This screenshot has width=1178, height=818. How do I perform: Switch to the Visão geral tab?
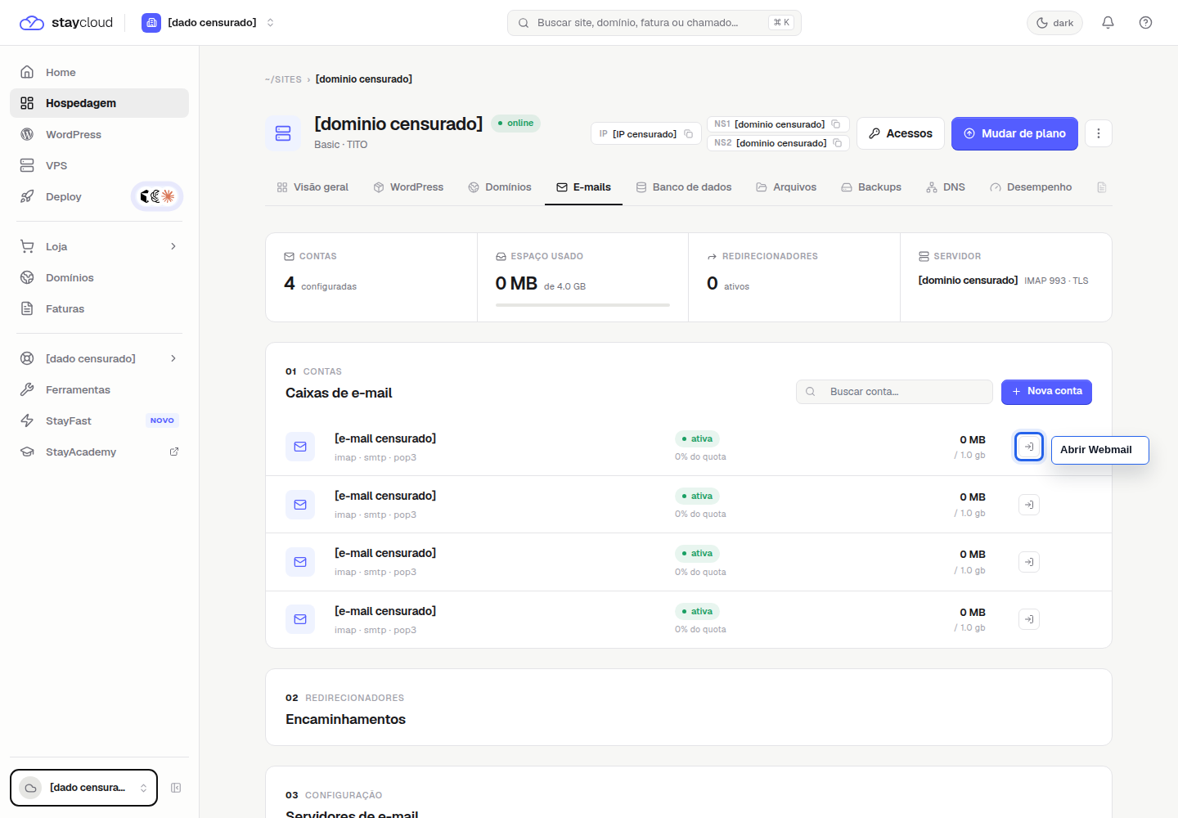pyautogui.click(x=312, y=187)
